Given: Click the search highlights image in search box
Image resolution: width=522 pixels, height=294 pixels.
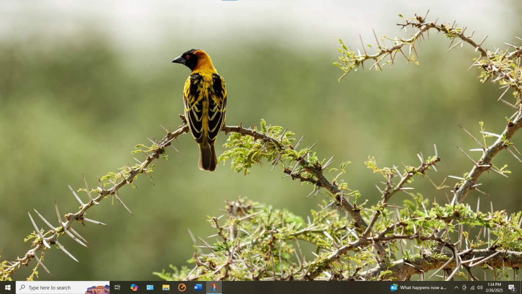Looking at the screenshot, I should tap(97, 289).
